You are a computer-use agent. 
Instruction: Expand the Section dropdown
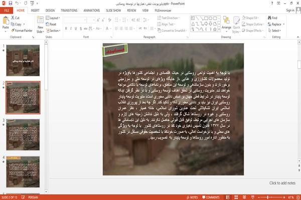(x=53, y=31)
